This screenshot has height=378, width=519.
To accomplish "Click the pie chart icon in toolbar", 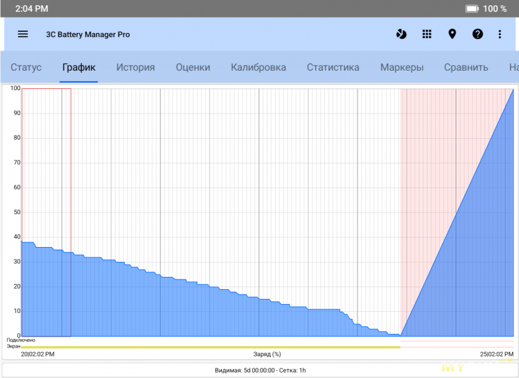I will pos(402,34).
